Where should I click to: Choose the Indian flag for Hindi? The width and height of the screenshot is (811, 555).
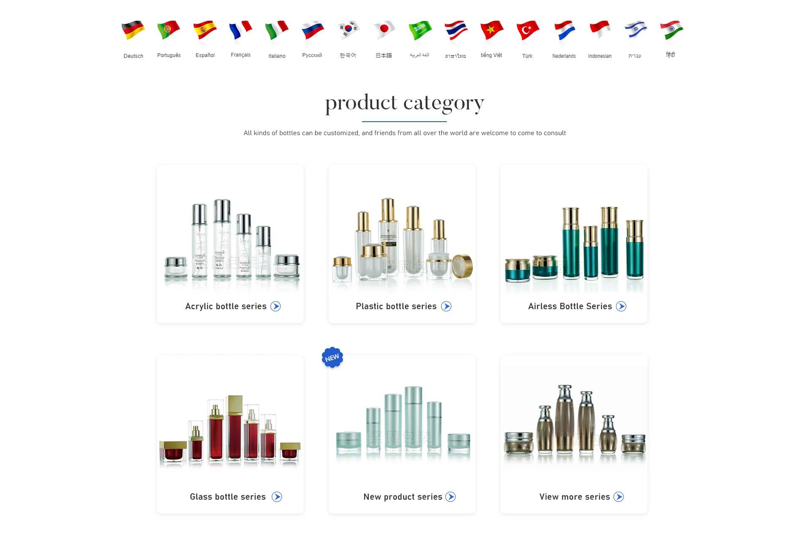pyautogui.click(x=671, y=30)
